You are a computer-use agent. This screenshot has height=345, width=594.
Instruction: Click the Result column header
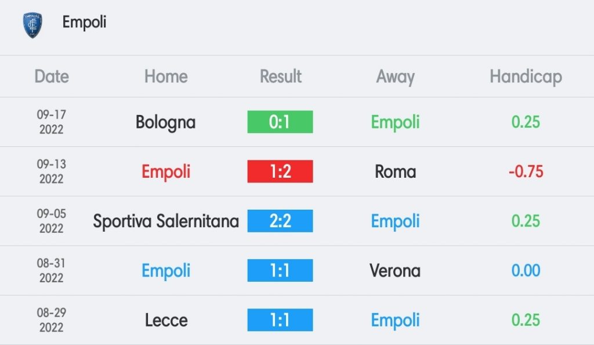point(280,77)
